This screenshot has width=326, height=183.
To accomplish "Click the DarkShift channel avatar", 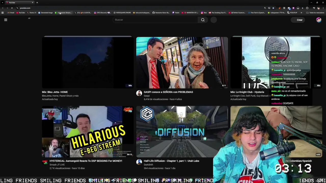I will (x=139, y=162).
